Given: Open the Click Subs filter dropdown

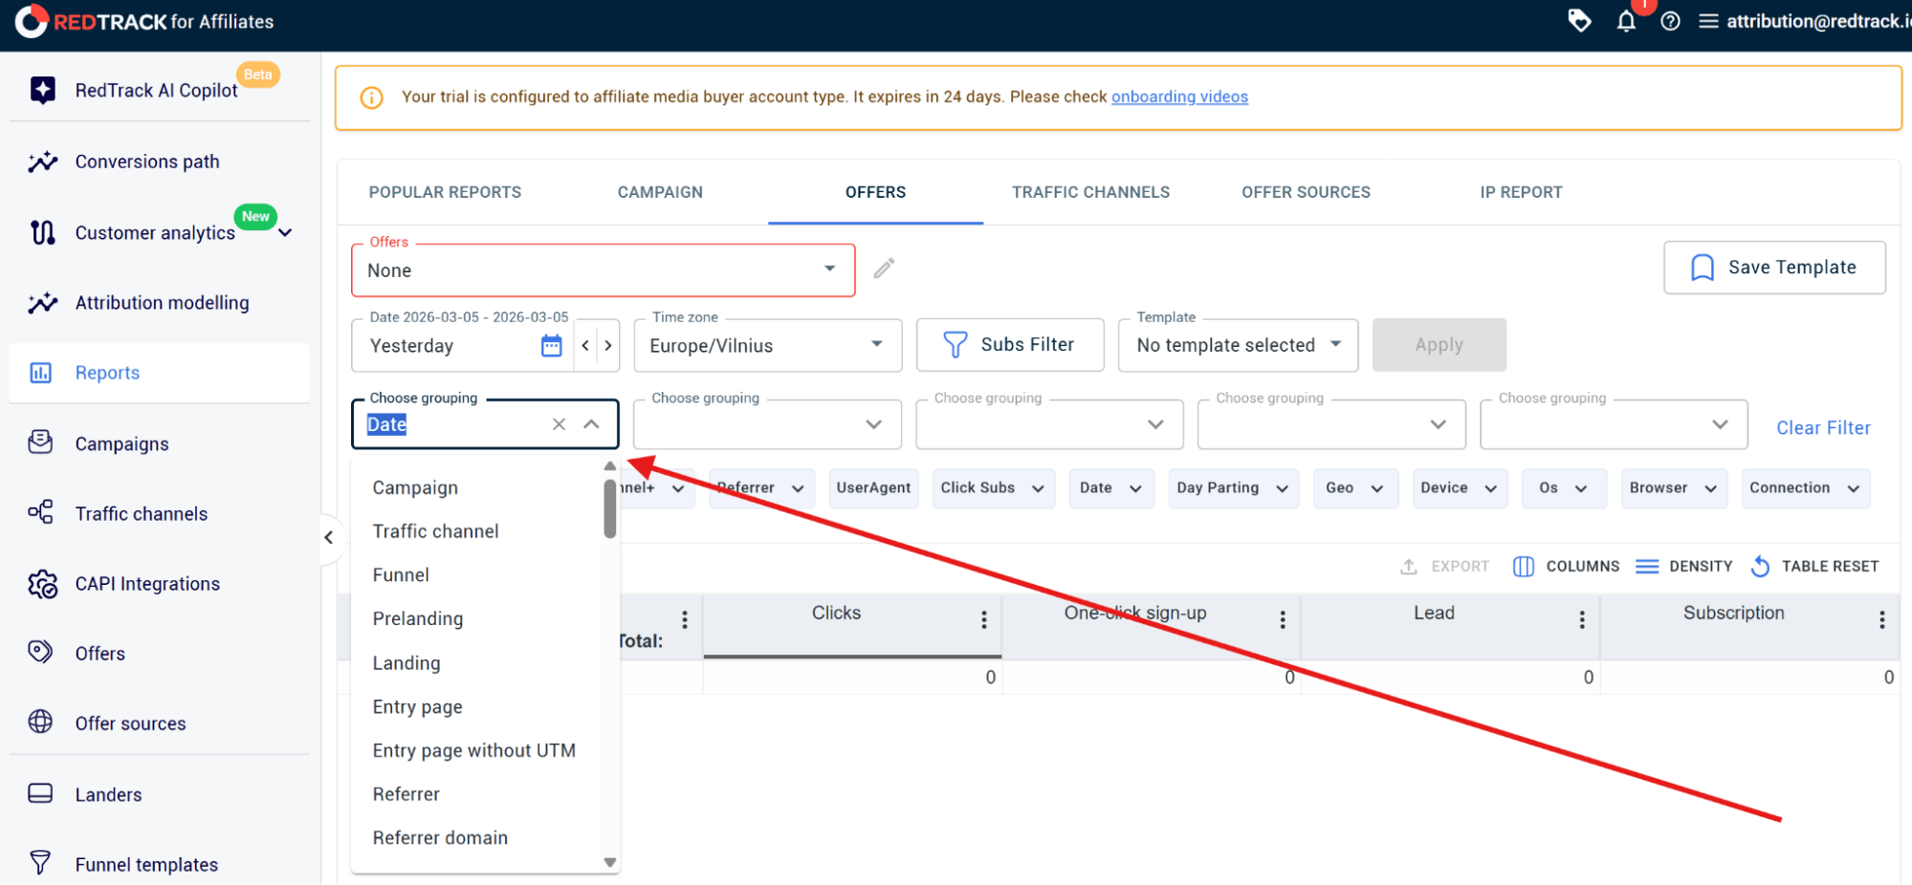Looking at the screenshot, I should (x=993, y=488).
